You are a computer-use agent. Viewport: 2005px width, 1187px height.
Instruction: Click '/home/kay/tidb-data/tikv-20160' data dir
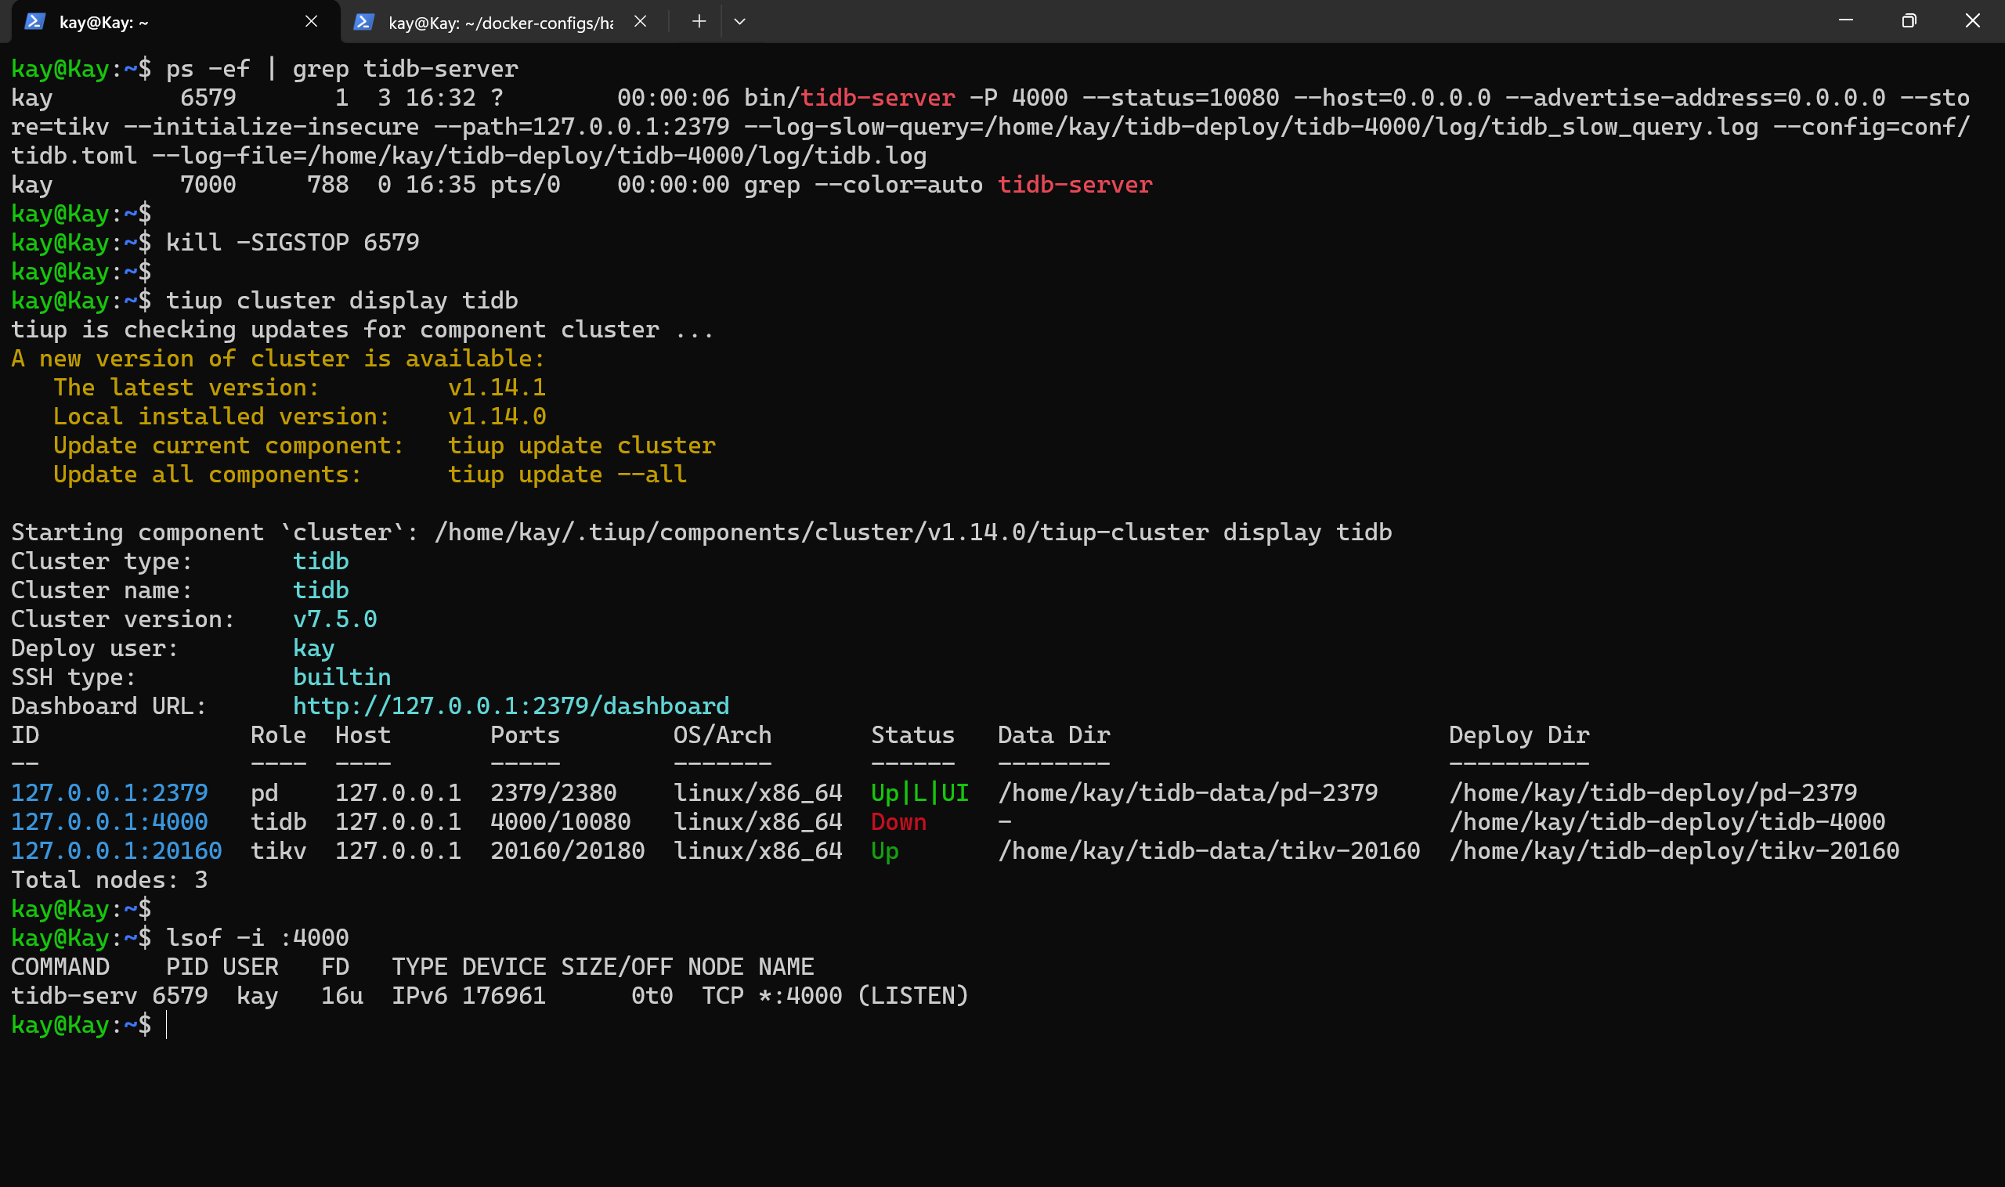(x=1209, y=850)
